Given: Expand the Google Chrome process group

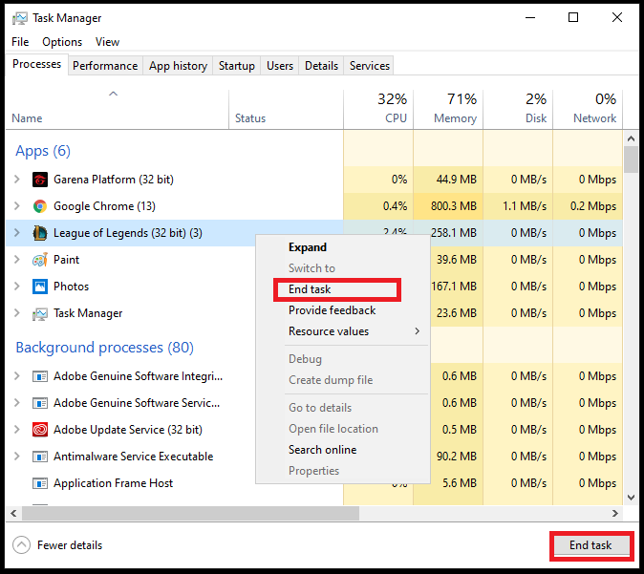Looking at the screenshot, I should (x=17, y=206).
